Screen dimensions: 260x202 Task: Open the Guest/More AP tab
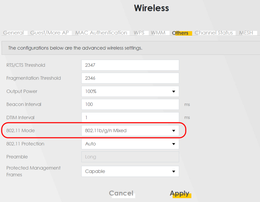tap(49, 33)
